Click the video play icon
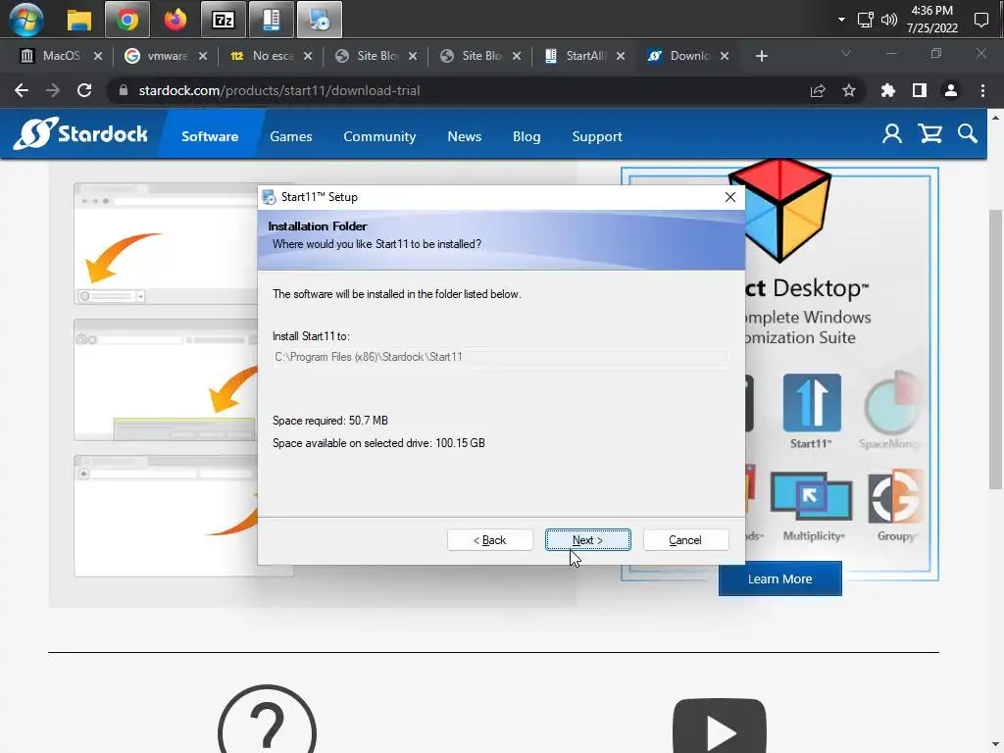 click(x=720, y=727)
